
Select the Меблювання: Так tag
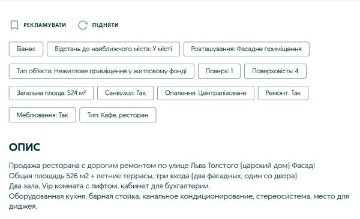pyautogui.click(x=42, y=115)
